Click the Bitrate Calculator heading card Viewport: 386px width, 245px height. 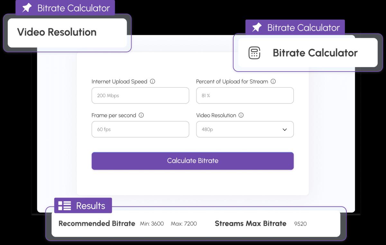(315, 53)
